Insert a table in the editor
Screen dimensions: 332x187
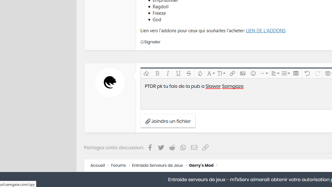pos(296,73)
